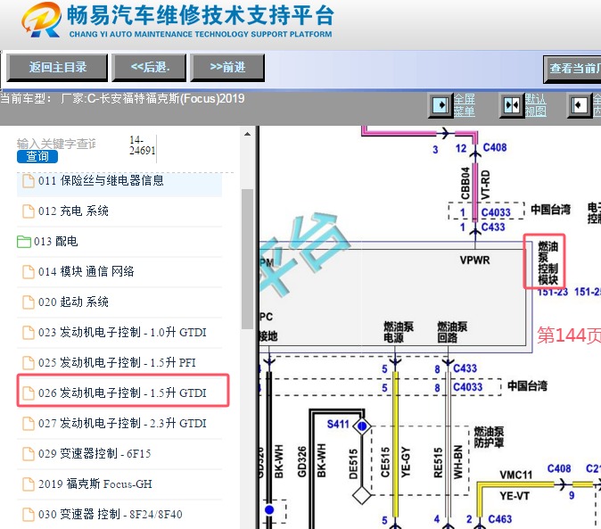Click the page icon beside 014 模块 通信 网络

pyautogui.click(x=28, y=272)
